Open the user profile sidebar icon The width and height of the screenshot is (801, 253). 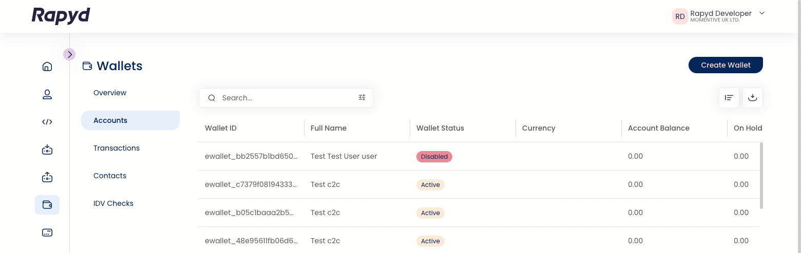click(47, 94)
